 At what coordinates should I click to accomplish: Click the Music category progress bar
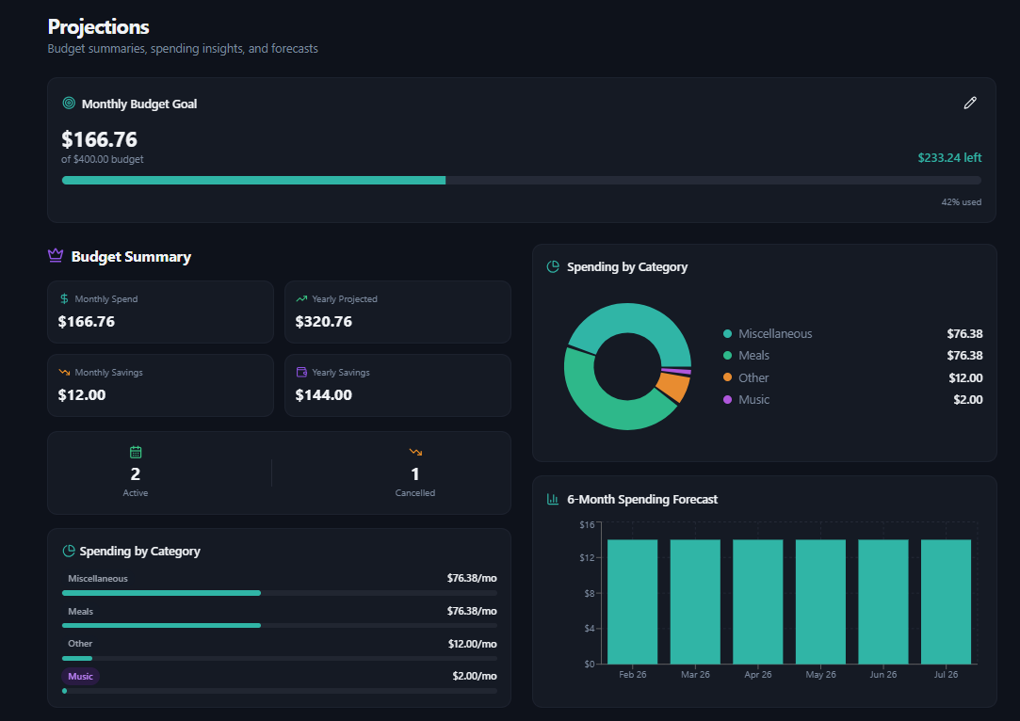click(279, 691)
